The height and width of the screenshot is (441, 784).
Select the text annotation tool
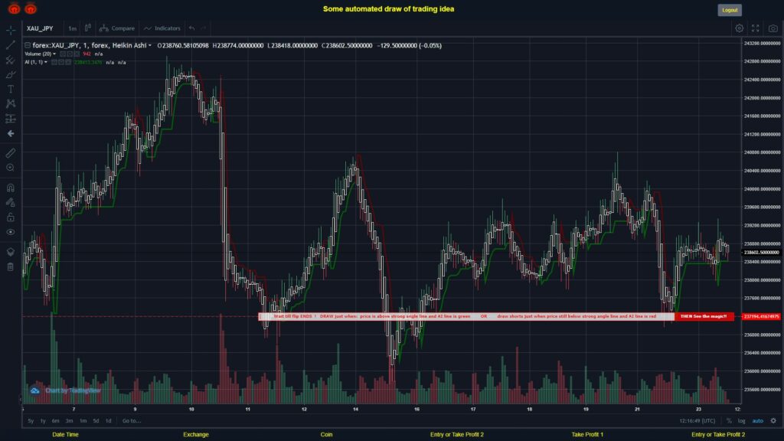(11, 89)
